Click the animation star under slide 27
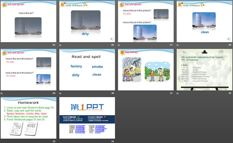This screenshot has height=143, width=233. 119,45
